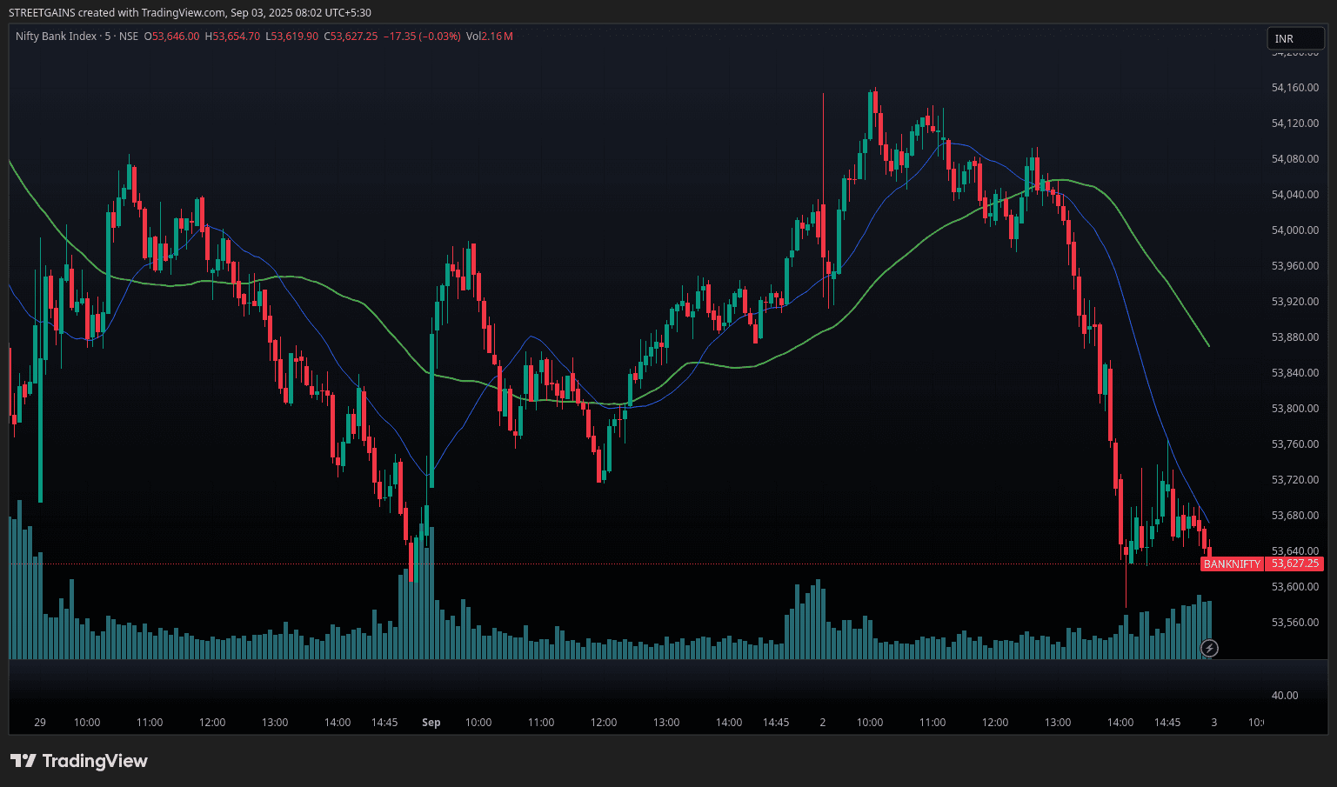This screenshot has width=1337, height=787.
Task: Click the Nifty Bank Index symbol title
Action: 57,37
